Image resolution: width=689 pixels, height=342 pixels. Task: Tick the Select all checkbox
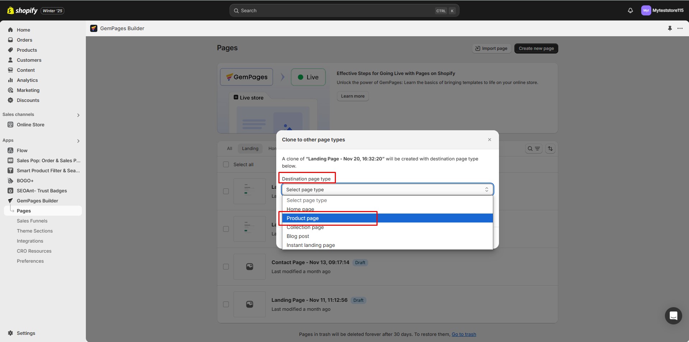coord(226,164)
